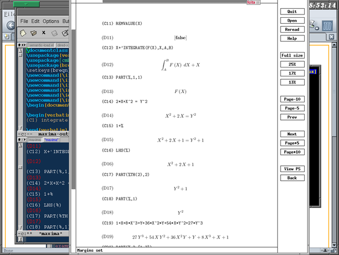Screen dimensions: 339x255
Task: Open the File menu in Emacs
Action: pyautogui.click(x=24, y=21)
